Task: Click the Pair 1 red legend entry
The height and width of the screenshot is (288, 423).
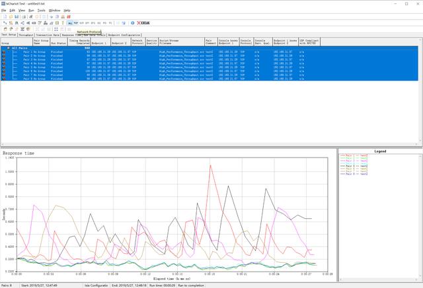Action: tap(353, 156)
